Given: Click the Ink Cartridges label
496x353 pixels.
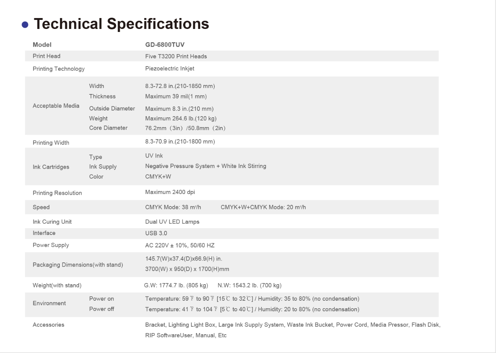Looking at the screenshot, I should coord(51,167).
